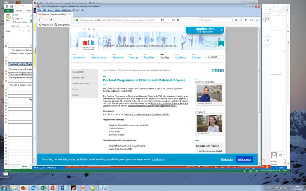Open Word from the taskbar
The image size is (306, 191).
pyautogui.click(x=63, y=188)
